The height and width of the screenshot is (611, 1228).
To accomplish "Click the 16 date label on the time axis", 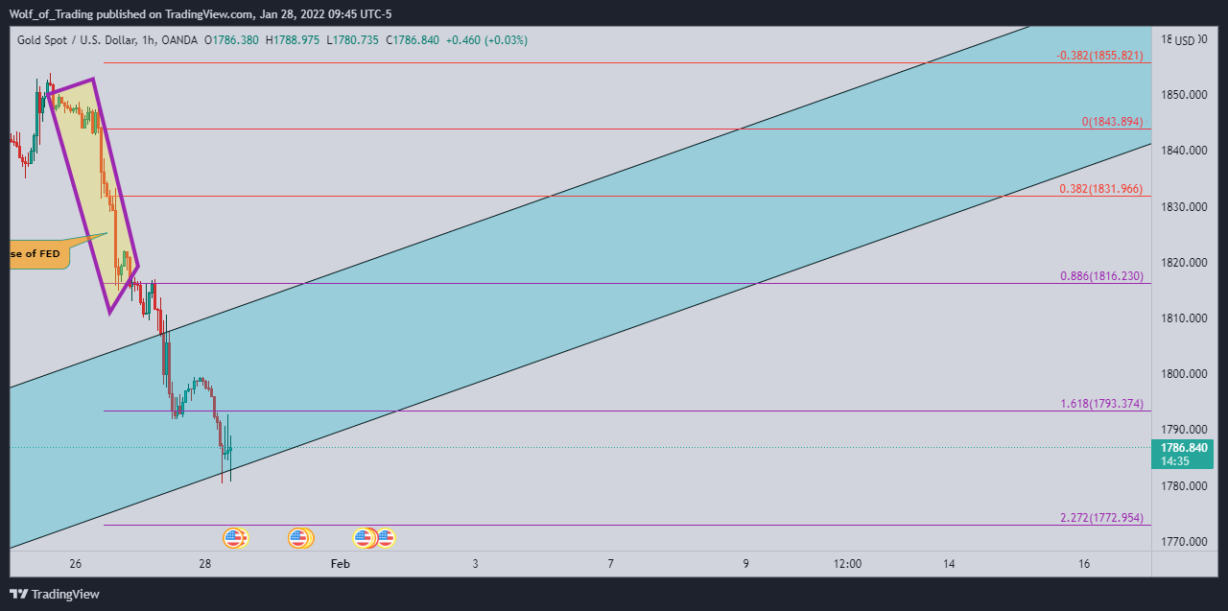I will pos(1084,564).
